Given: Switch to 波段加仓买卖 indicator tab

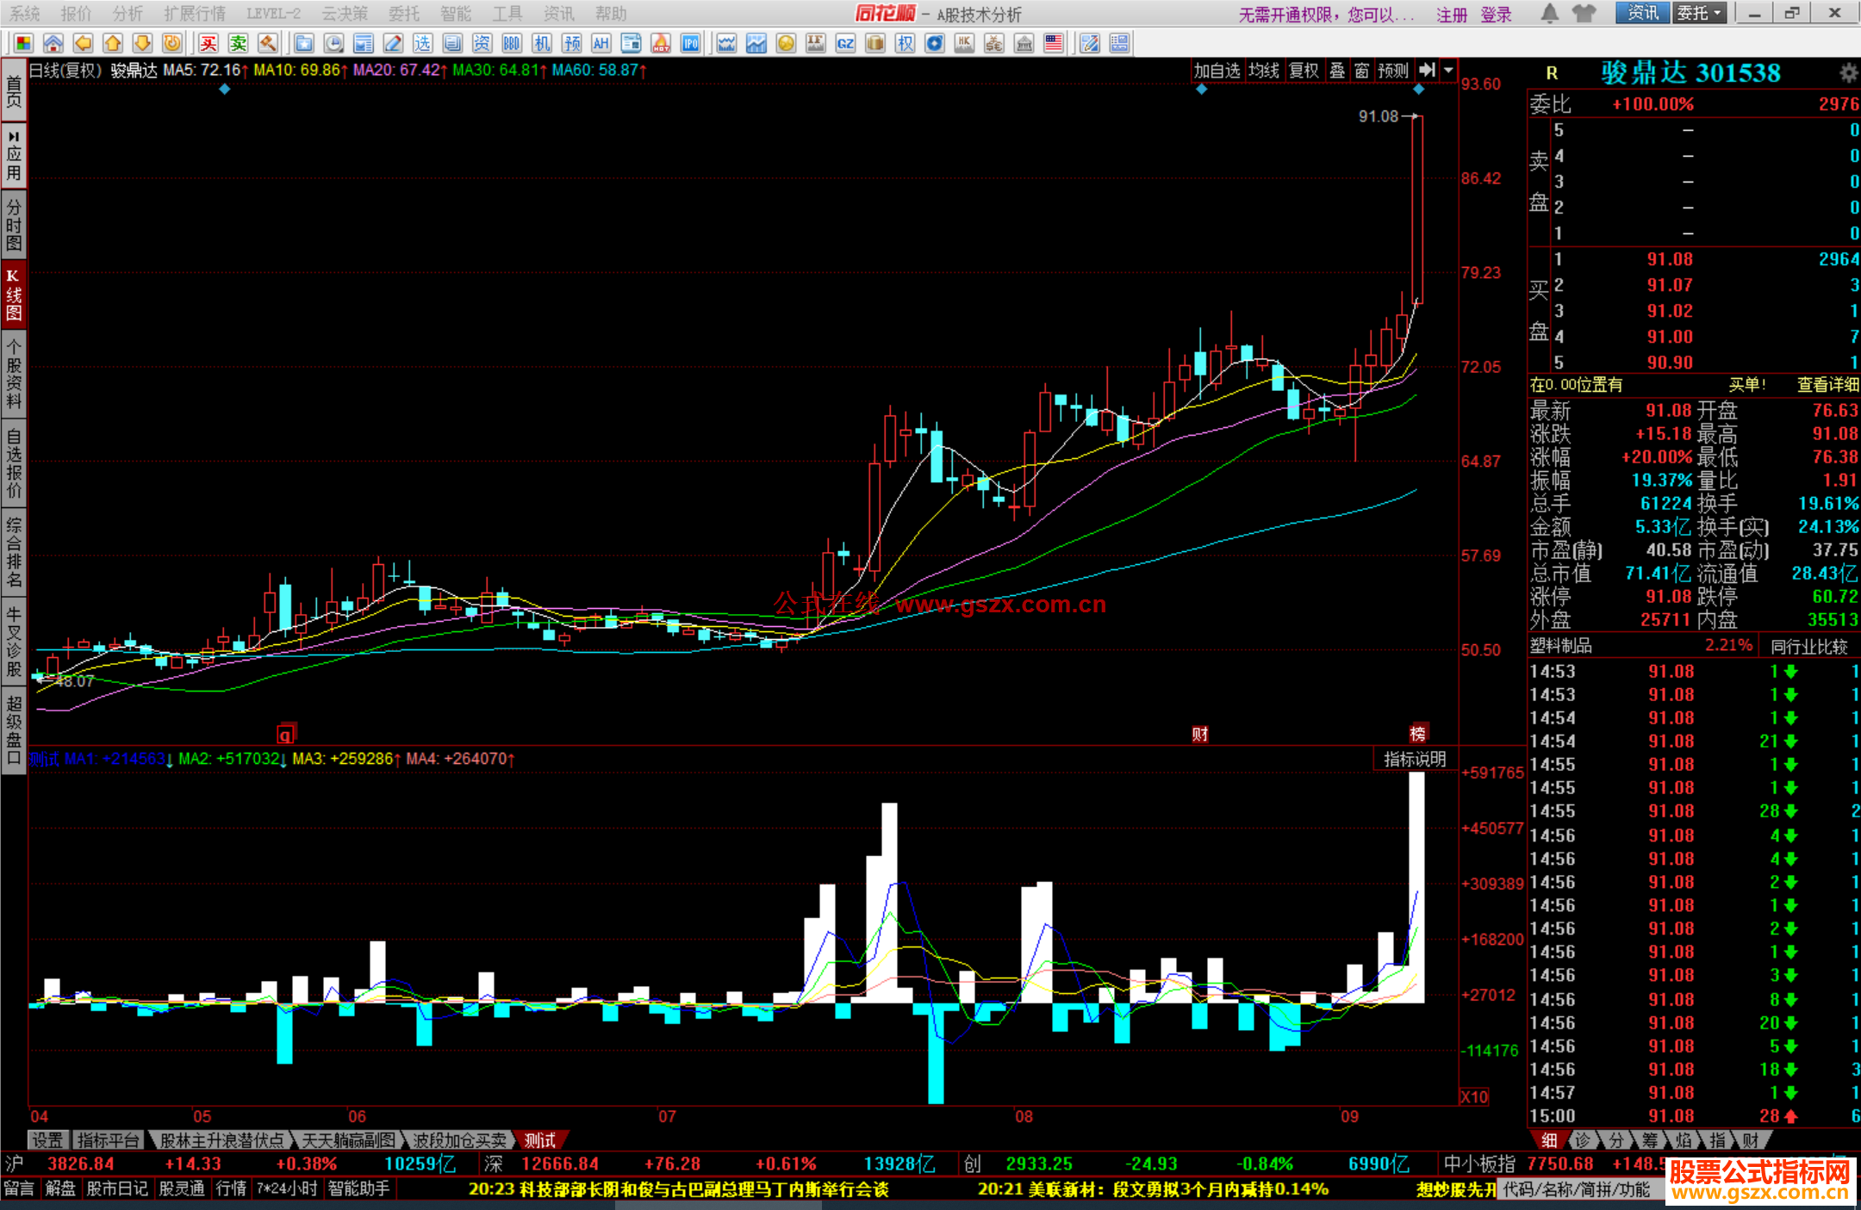Looking at the screenshot, I should point(459,1140).
